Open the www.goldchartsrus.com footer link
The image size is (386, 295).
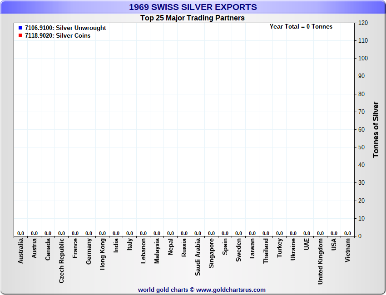point(231,290)
